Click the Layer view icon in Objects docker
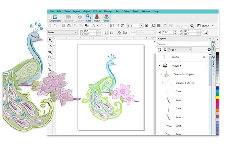228x147 pixels. [x=165, y=50]
